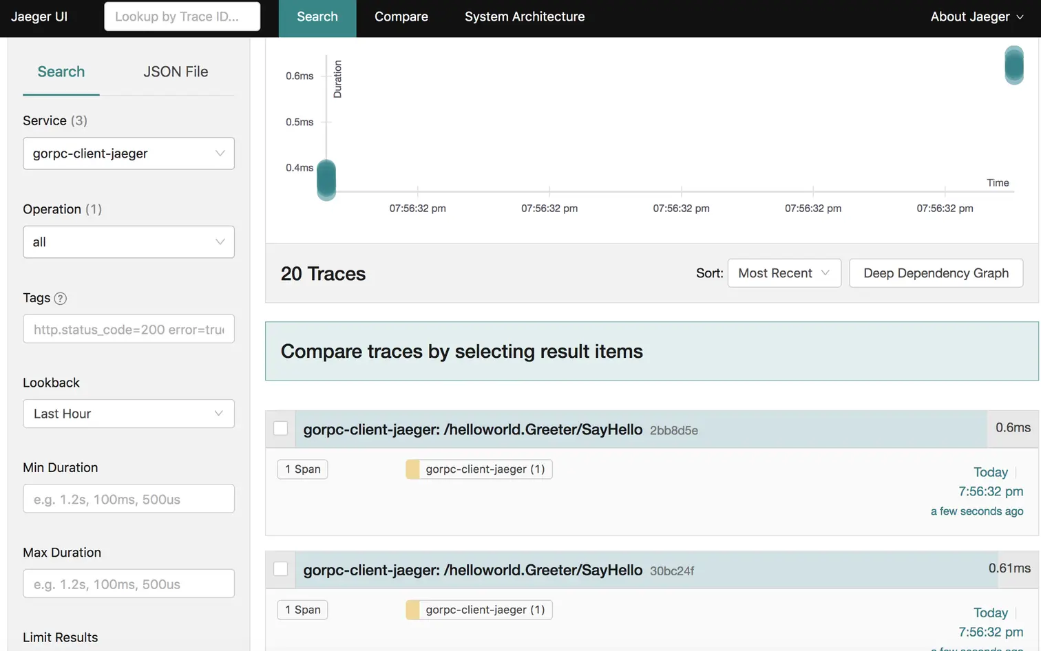Screen dimensions: 1041x651
Task: Switch to the JSON File tab
Action: [176, 72]
